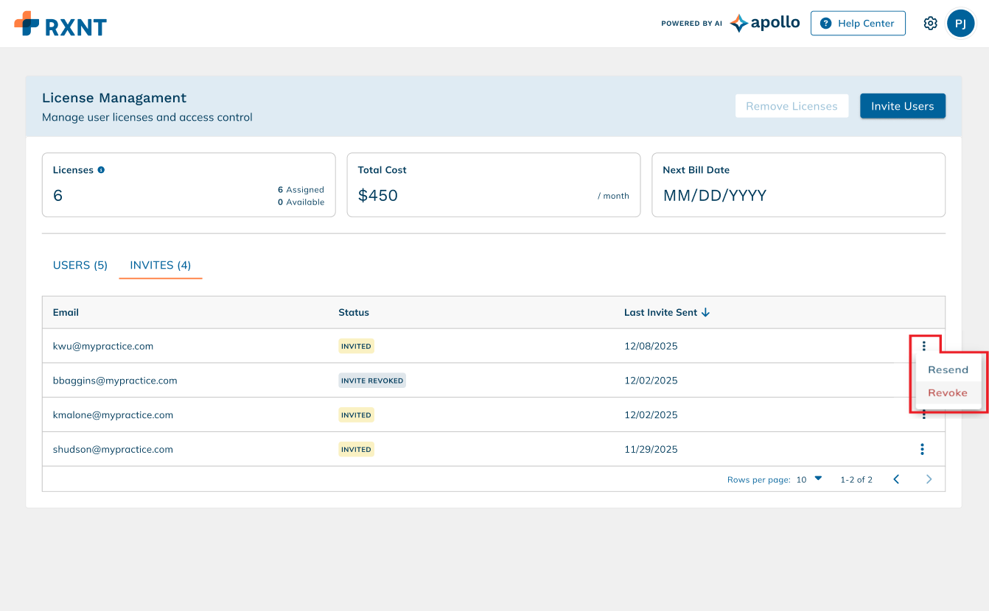The image size is (989, 611).
Task: Click the bbaggins@mypractice.com email row
Action: coord(115,381)
